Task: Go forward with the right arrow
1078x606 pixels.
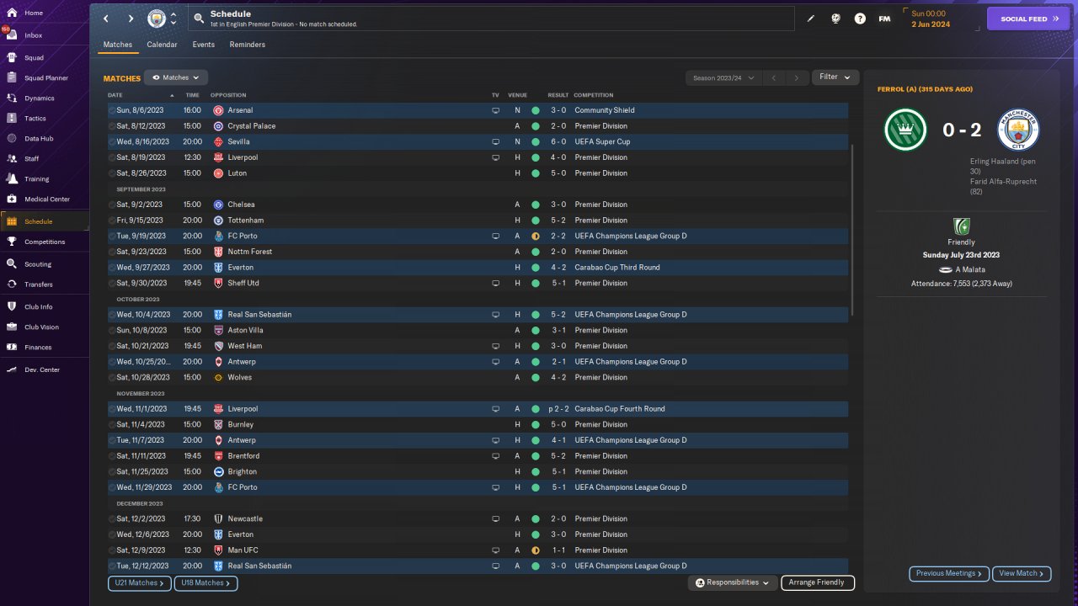Action: pos(131,19)
